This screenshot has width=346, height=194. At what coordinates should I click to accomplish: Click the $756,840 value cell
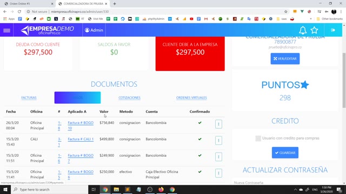(107, 123)
